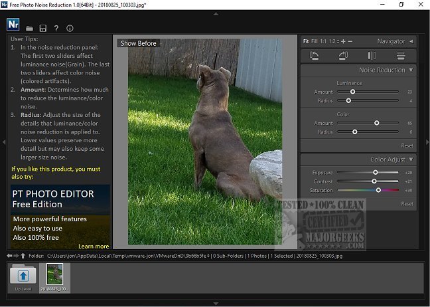Viewport: 430px width, 307px height.
Task: Select the 20180825_100303 photo thumbnail
Action: click(56, 276)
